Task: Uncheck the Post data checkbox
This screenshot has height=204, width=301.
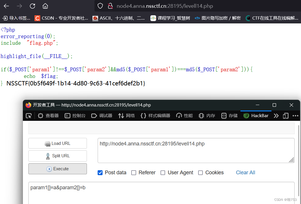Action: (x=100, y=173)
